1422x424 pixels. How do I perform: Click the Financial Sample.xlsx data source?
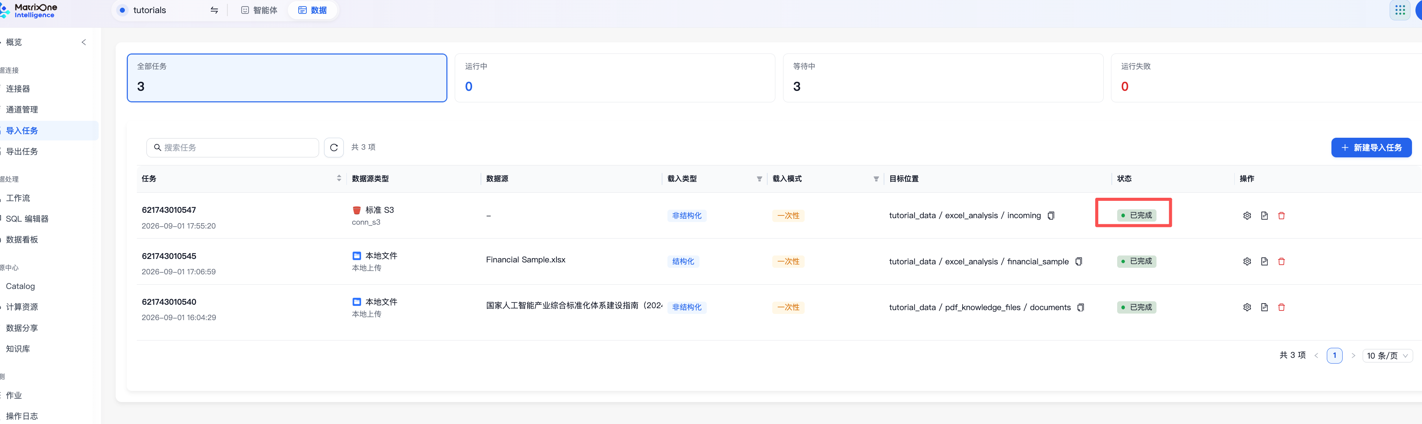coord(526,260)
